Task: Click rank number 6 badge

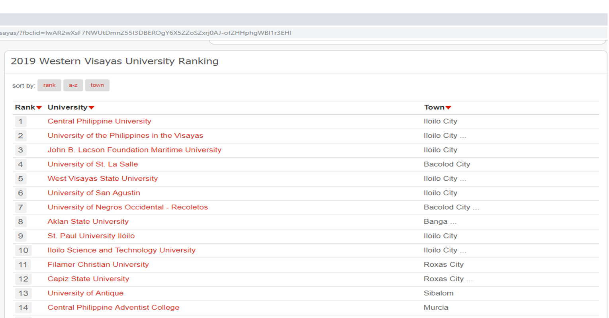Action: tap(21, 193)
